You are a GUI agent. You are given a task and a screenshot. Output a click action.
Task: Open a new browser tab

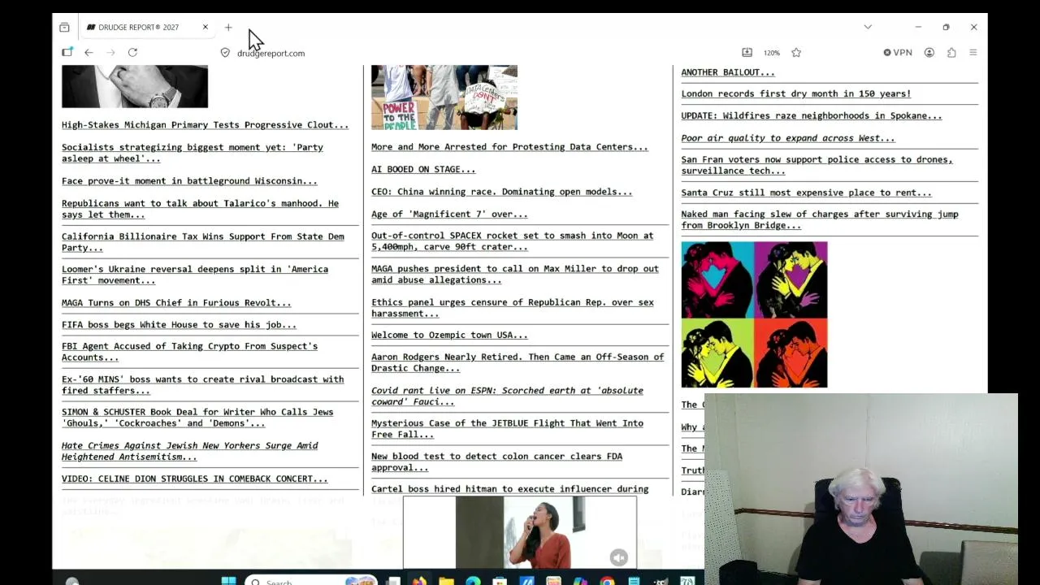click(228, 27)
